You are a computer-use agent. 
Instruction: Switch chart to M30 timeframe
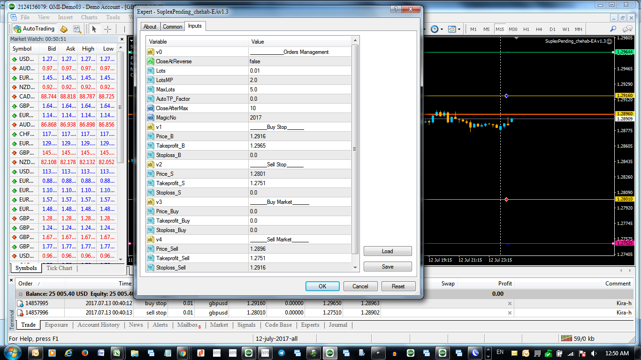point(513,29)
